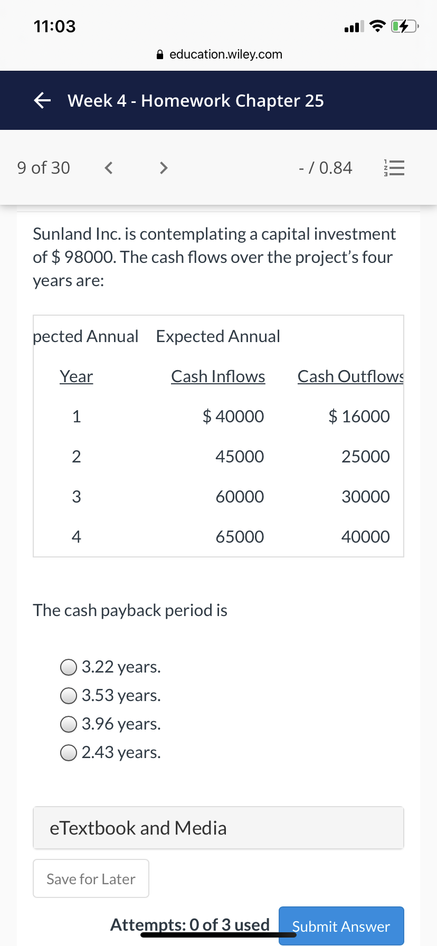The height and width of the screenshot is (946, 437).
Task: Tap the back arrow beside Week 4
Action: (42, 100)
